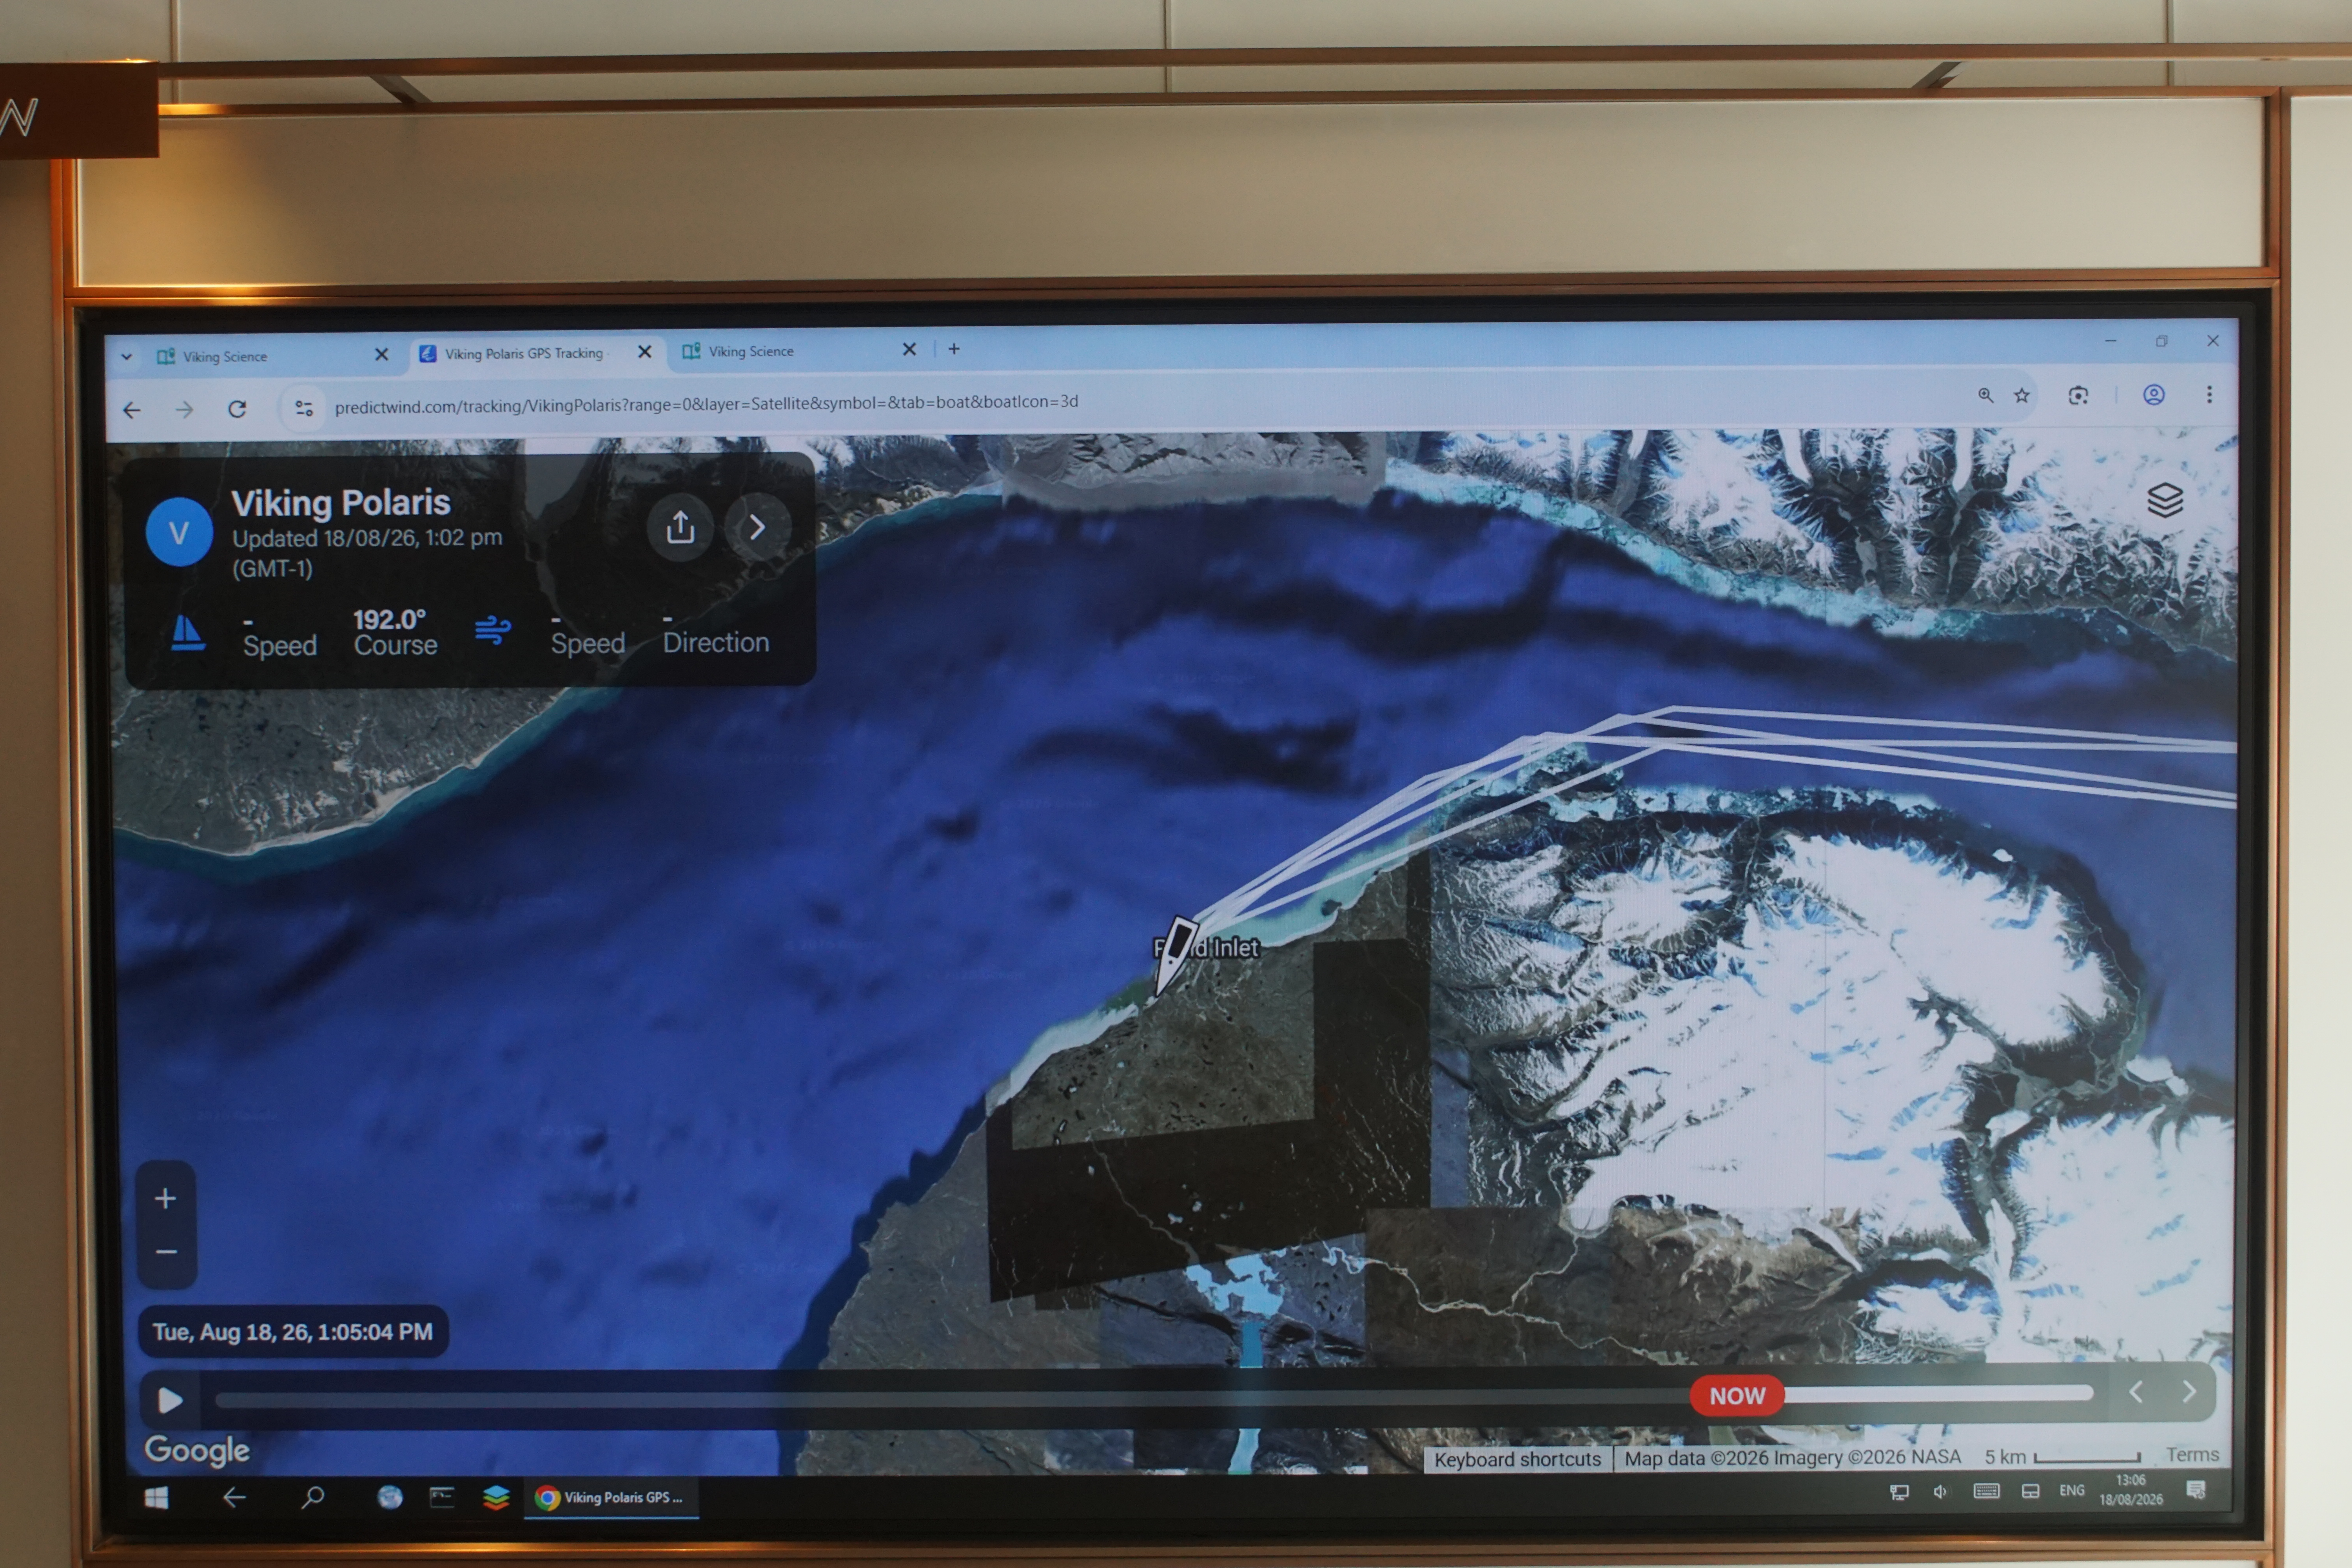Zoom in on the map
The height and width of the screenshot is (1568, 2352).
pos(166,1198)
